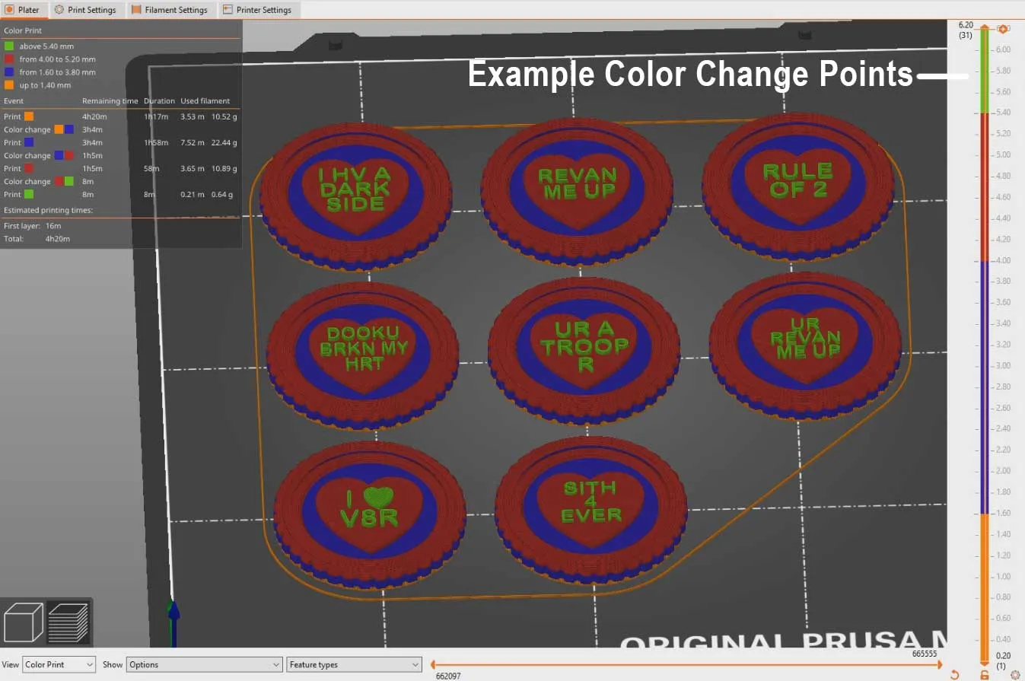The height and width of the screenshot is (681, 1025).
Task: Switch to 3D editor view cube icon
Action: 24,622
